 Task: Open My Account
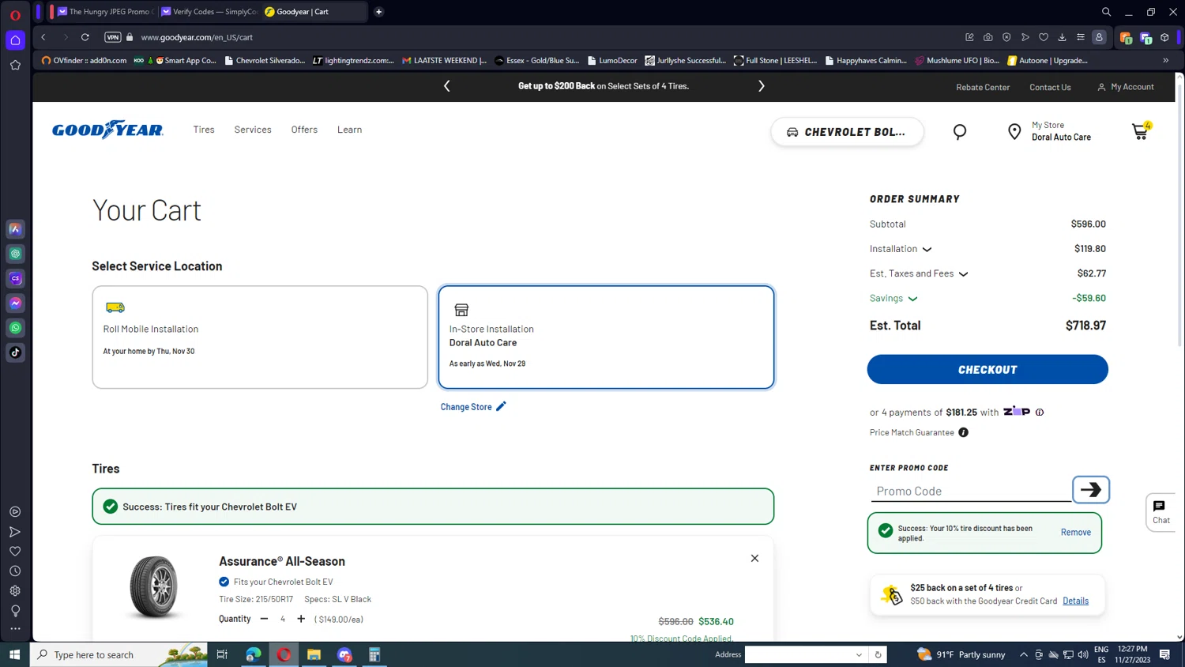pyautogui.click(x=1126, y=87)
